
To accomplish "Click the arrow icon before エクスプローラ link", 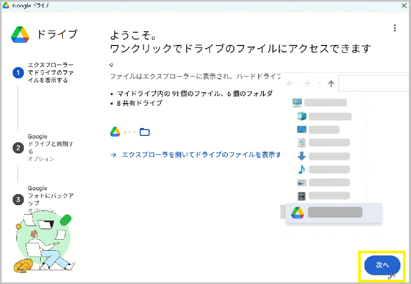I will click(114, 155).
